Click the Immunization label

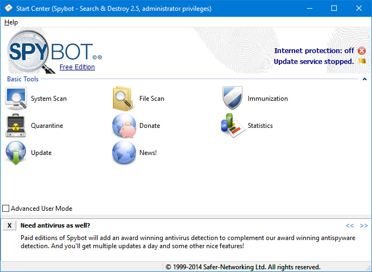(268, 99)
